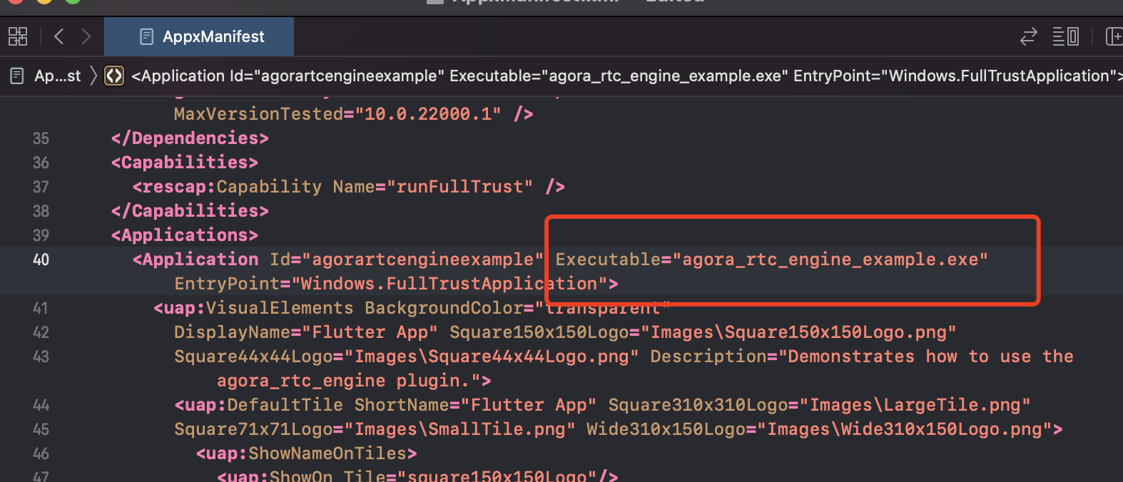The width and height of the screenshot is (1123, 482).
Task: Select the AppxManifest tab
Action: (x=199, y=36)
